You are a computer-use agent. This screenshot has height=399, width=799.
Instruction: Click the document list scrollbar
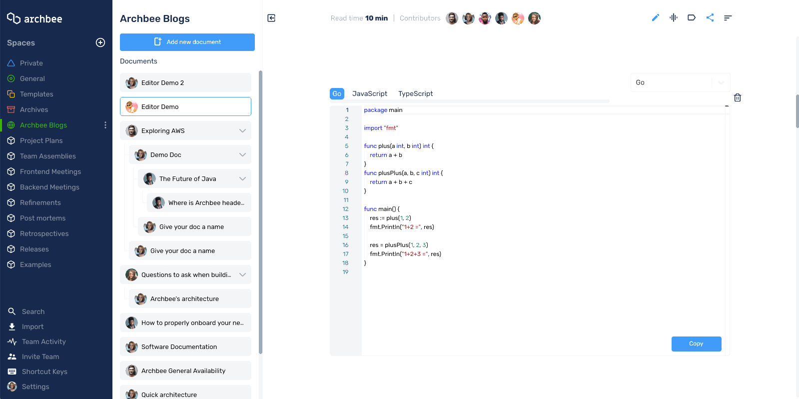coord(260,212)
